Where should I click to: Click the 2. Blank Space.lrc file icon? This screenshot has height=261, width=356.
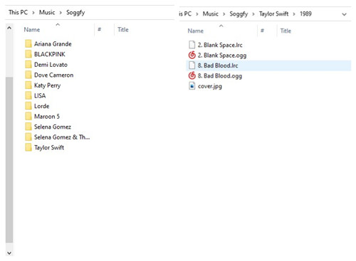tap(192, 45)
